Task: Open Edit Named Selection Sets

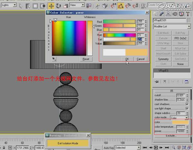Action: (143, 6)
